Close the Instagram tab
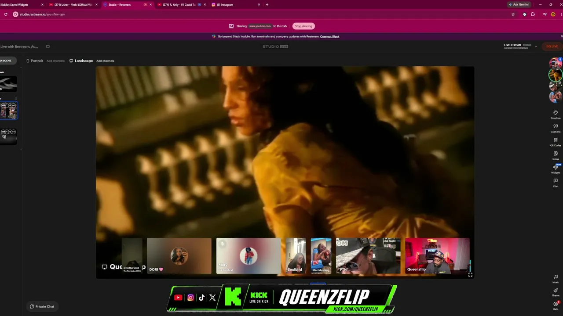This screenshot has height=316, width=563. click(x=259, y=5)
